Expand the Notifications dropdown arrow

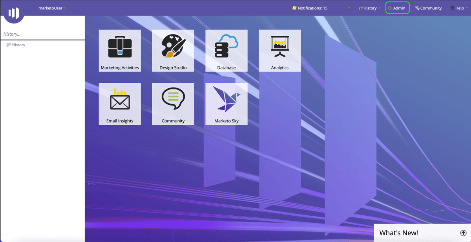pyautogui.click(x=349, y=8)
